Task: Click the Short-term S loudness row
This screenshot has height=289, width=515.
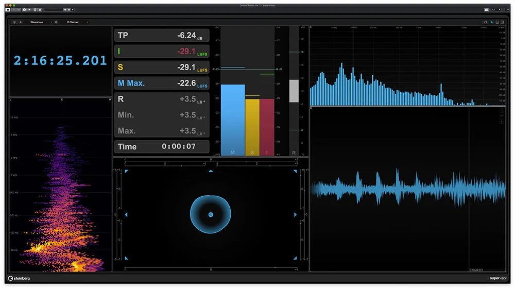Action: click(162, 67)
